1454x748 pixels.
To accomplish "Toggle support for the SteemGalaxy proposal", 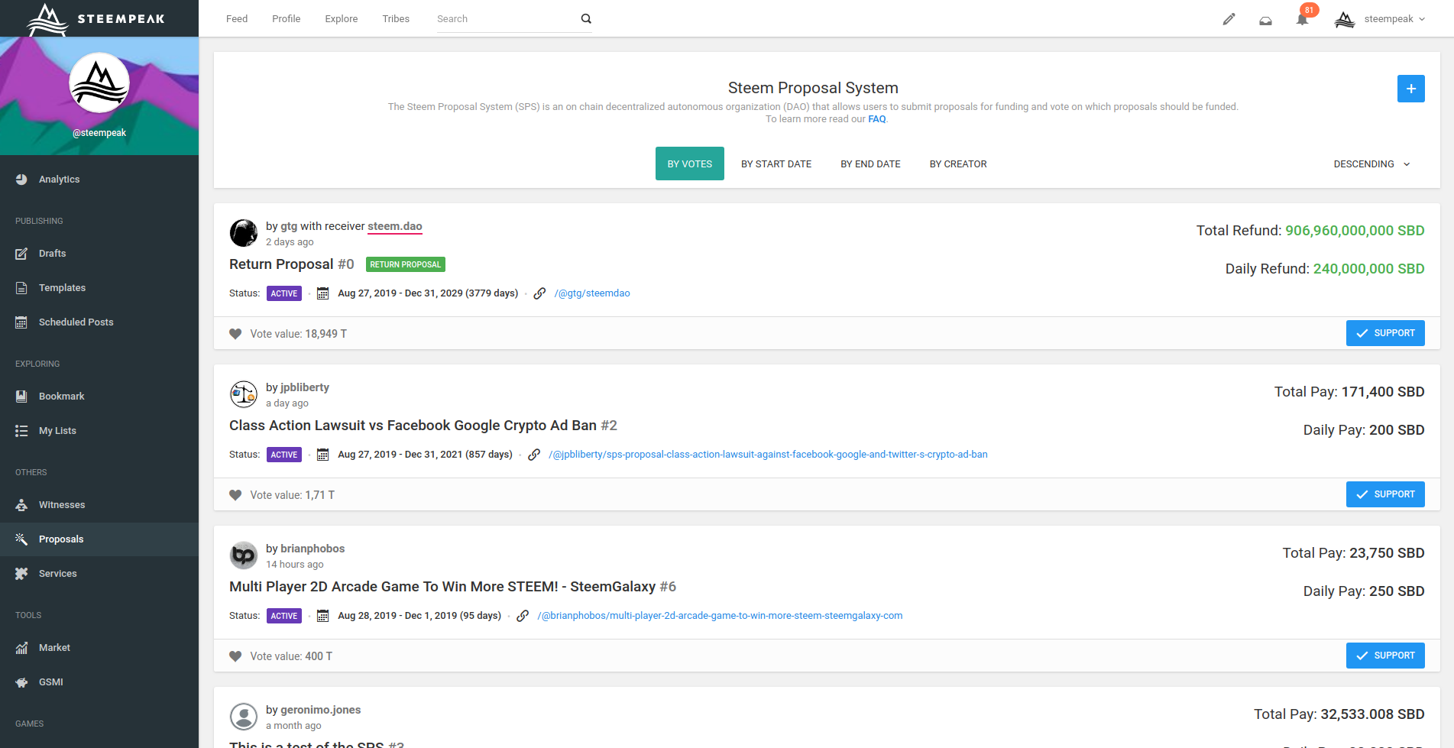I will click(1384, 656).
